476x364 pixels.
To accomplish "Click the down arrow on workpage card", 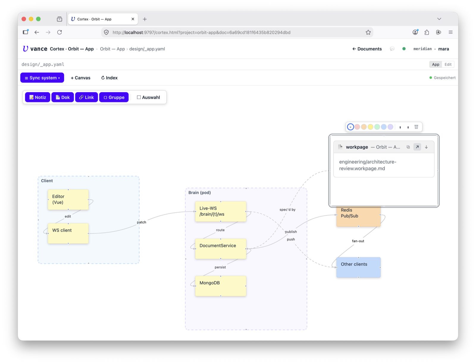I will pos(426,147).
